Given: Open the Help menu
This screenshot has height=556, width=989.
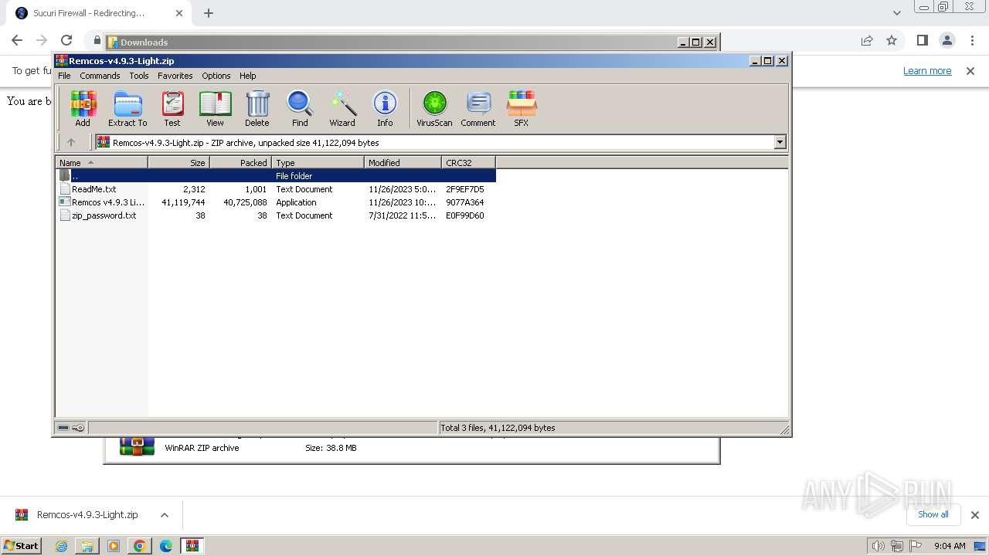Looking at the screenshot, I should pyautogui.click(x=247, y=76).
